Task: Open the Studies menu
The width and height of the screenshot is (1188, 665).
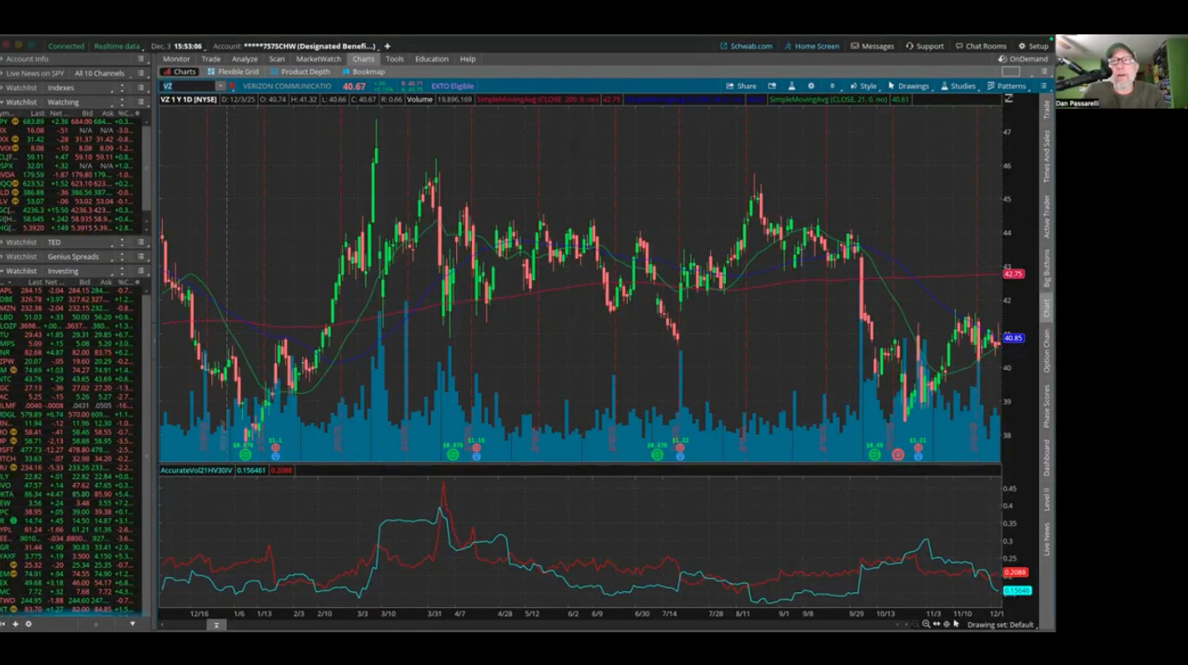Action: pyautogui.click(x=957, y=86)
